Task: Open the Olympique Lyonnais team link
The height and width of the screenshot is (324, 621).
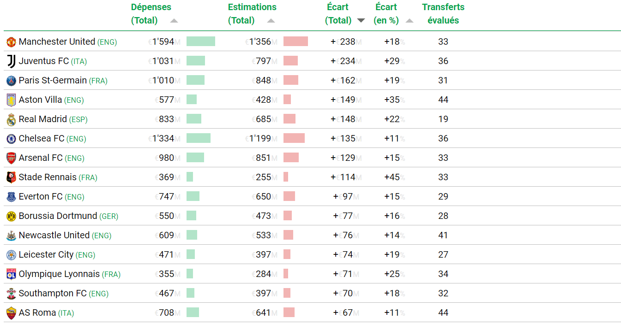Action: [59, 274]
